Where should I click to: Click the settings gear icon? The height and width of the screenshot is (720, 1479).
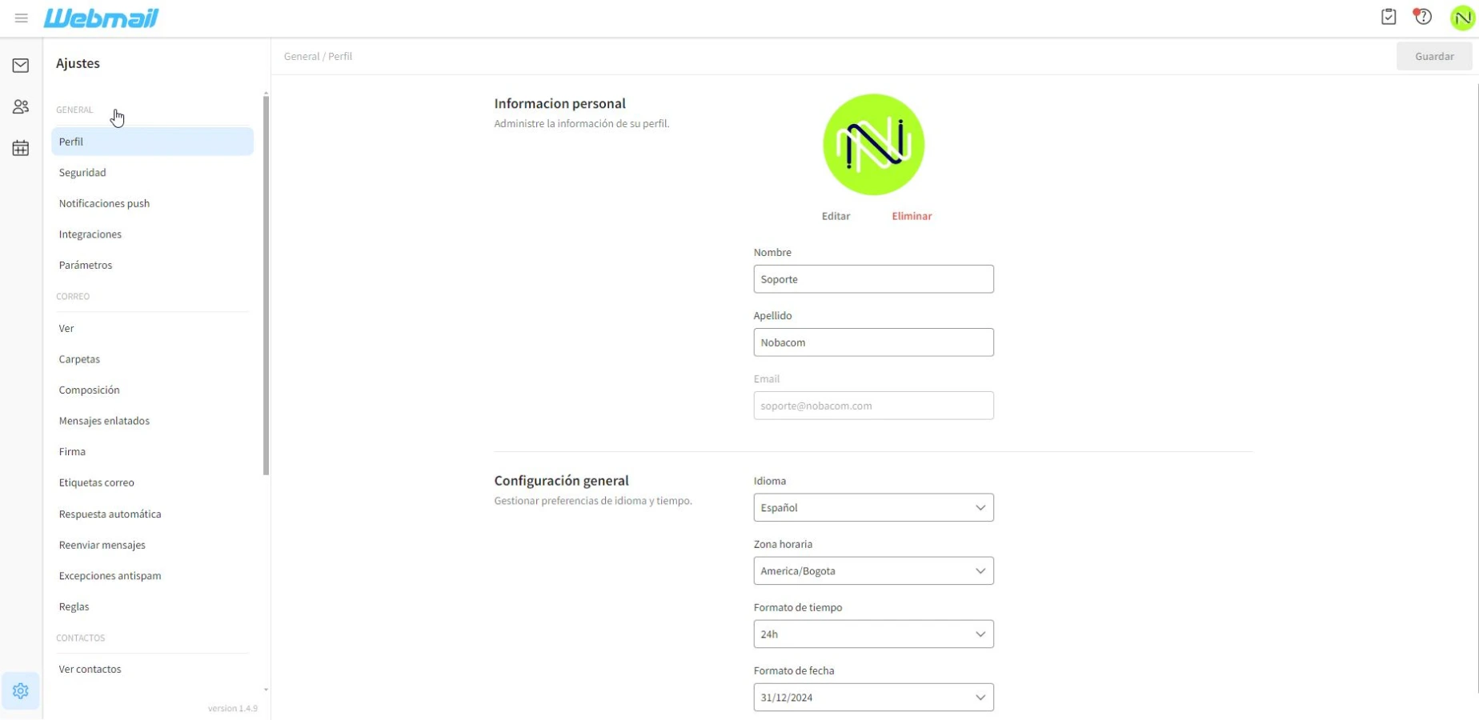coord(21,690)
